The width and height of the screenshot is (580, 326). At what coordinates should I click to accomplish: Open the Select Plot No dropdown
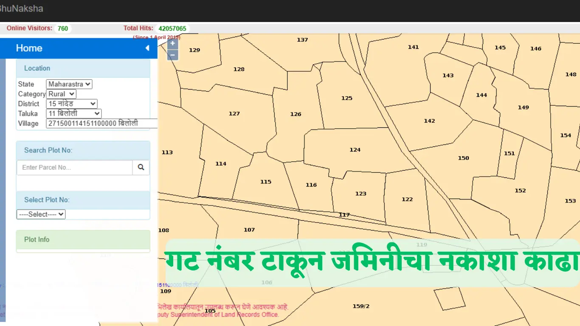[x=41, y=214]
